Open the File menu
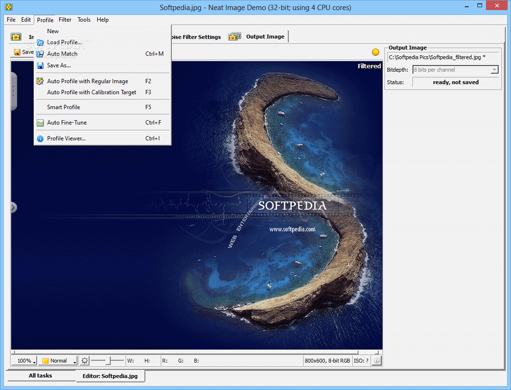This screenshot has height=390, width=511. point(11,20)
